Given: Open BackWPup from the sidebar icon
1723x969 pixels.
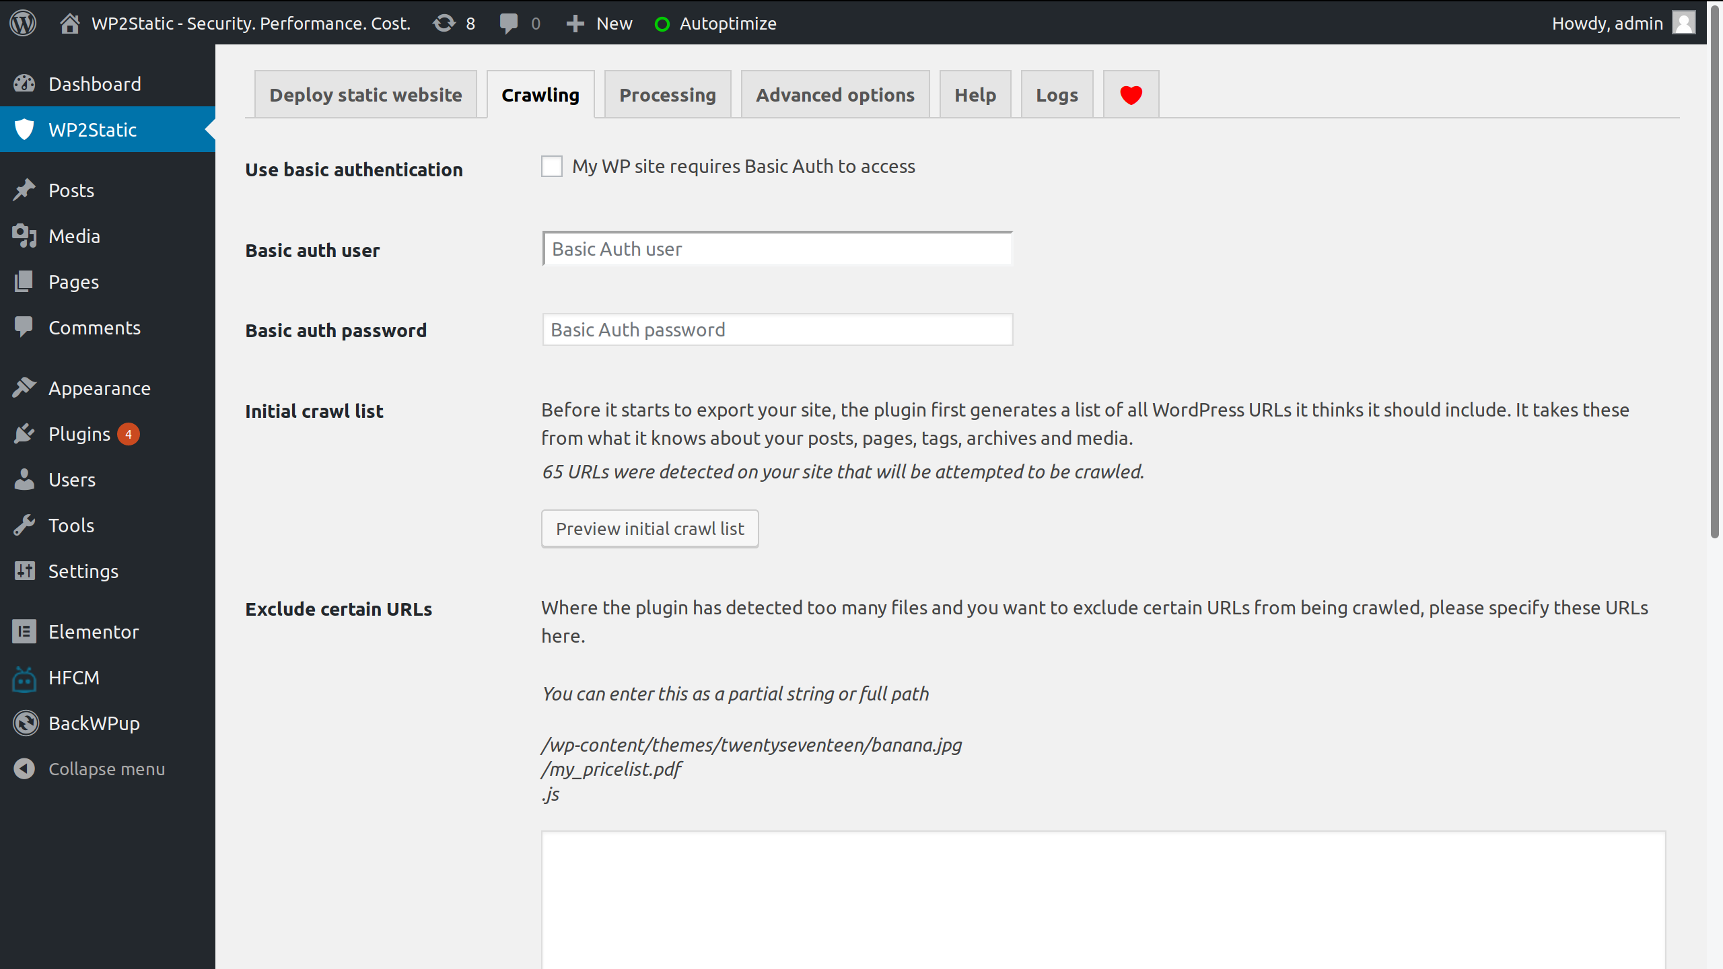Looking at the screenshot, I should click(26, 723).
